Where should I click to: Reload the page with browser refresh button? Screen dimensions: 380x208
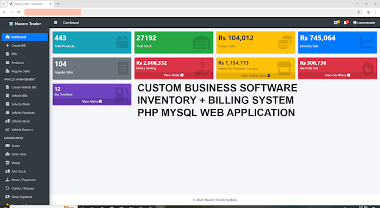pyautogui.click(x=18, y=12)
